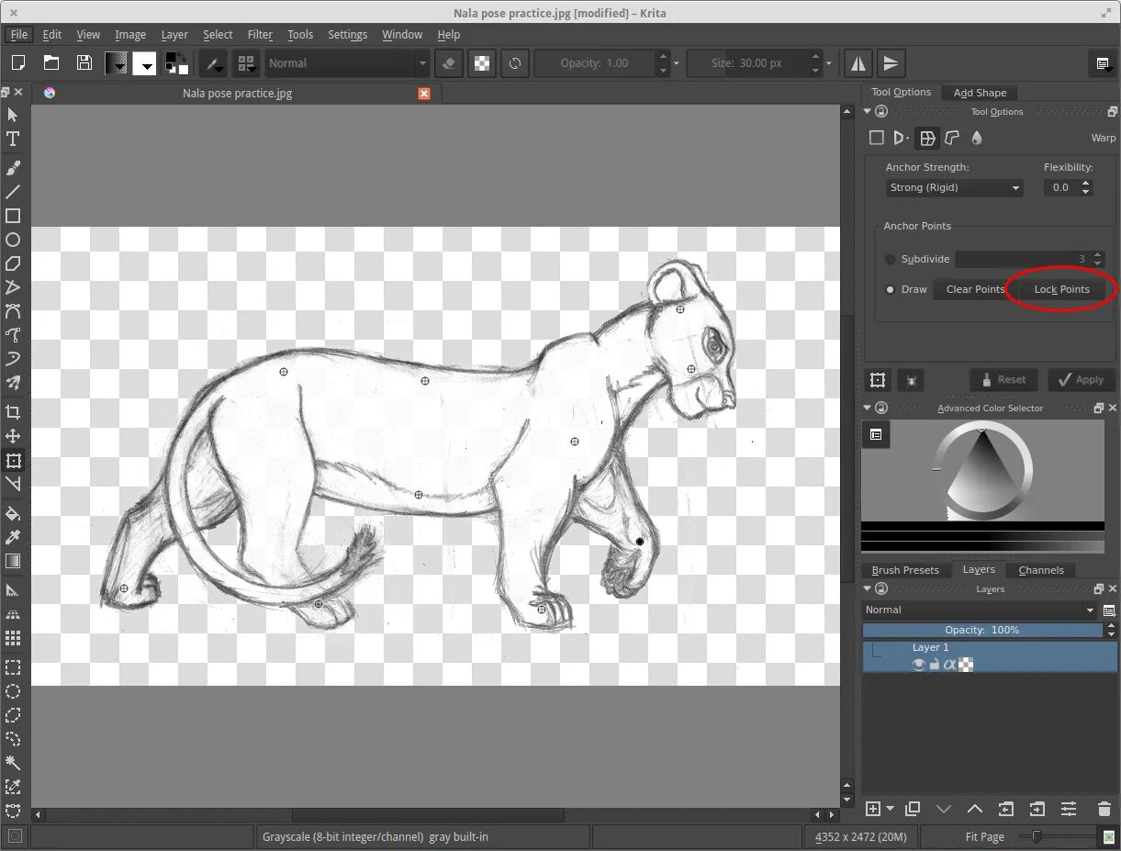Image resolution: width=1121 pixels, height=851 pixels.
Task: Collapse the Tool Options docker
Action: pyautogui.click(x=868, y=112)
